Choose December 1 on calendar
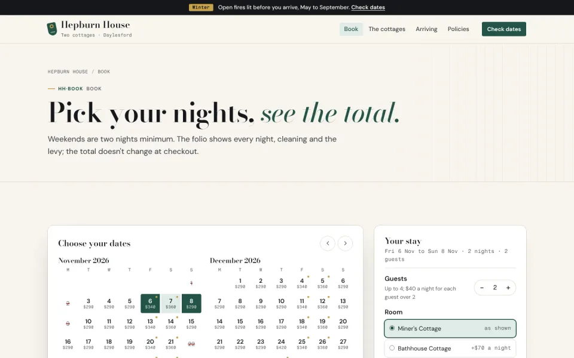 240,283
